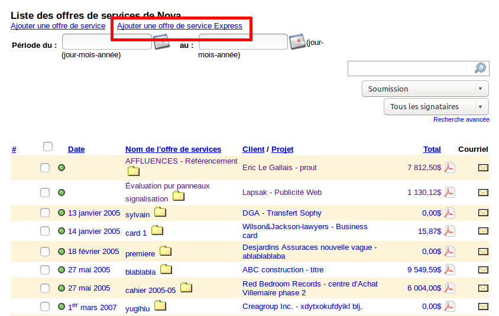Click PDF icon for ABC construction row
Viewport: 499px width, 316px height.
click(x=449, y=270)
